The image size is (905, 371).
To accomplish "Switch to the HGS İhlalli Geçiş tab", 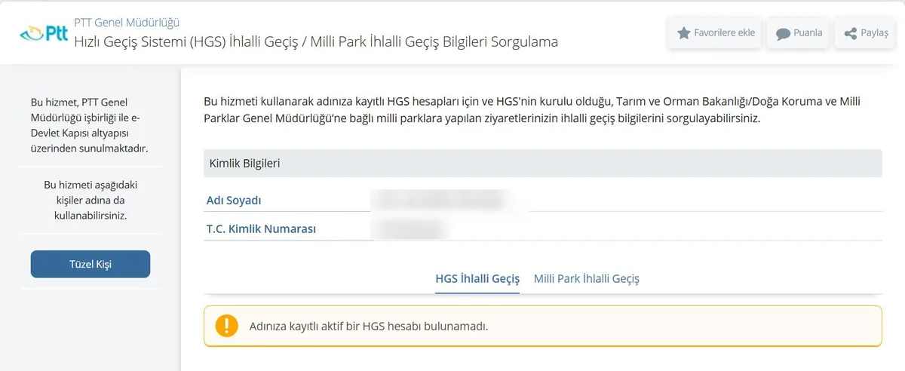I will coord(477,279).
